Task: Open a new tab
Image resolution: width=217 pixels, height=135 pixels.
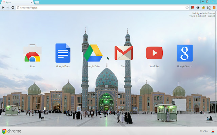Action: [37, 2]
